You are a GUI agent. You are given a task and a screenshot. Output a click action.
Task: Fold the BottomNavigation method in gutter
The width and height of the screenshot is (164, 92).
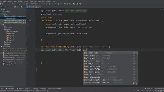pyautogui.click(x=35, y=47)
